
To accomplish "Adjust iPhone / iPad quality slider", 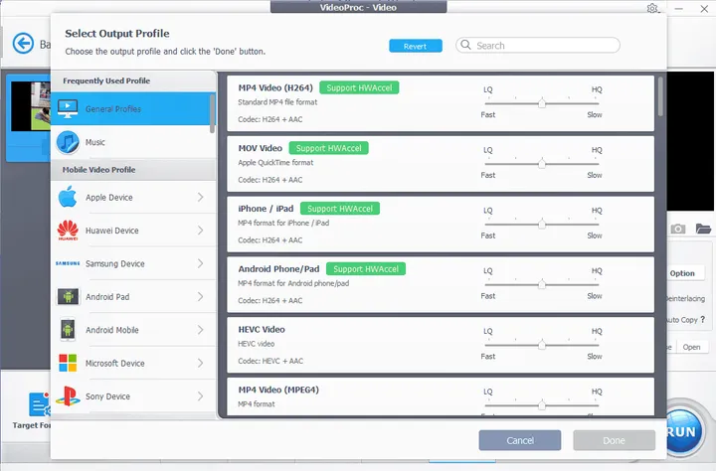I will [542, 225].
